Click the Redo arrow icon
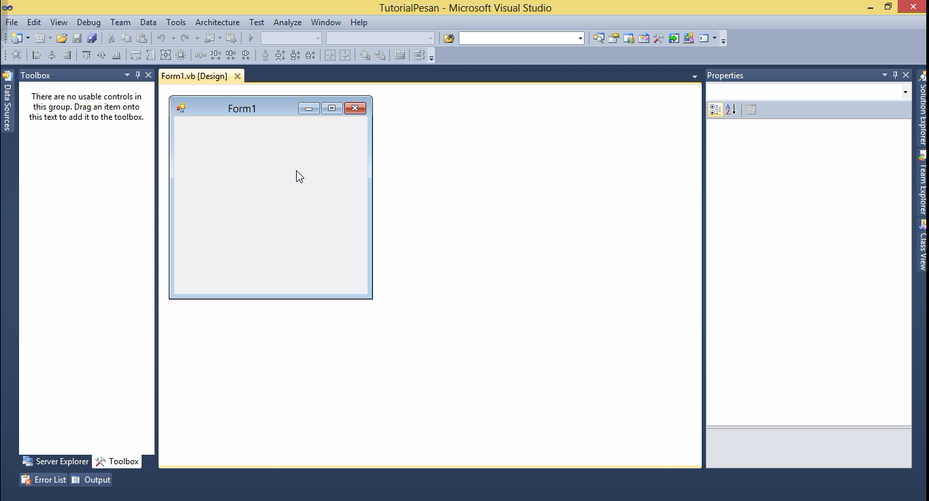Viewport: 929px width, 501px height. 184,38
